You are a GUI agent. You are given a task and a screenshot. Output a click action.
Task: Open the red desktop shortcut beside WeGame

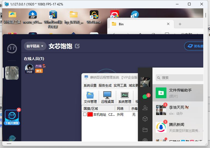(x=115, y=14)
